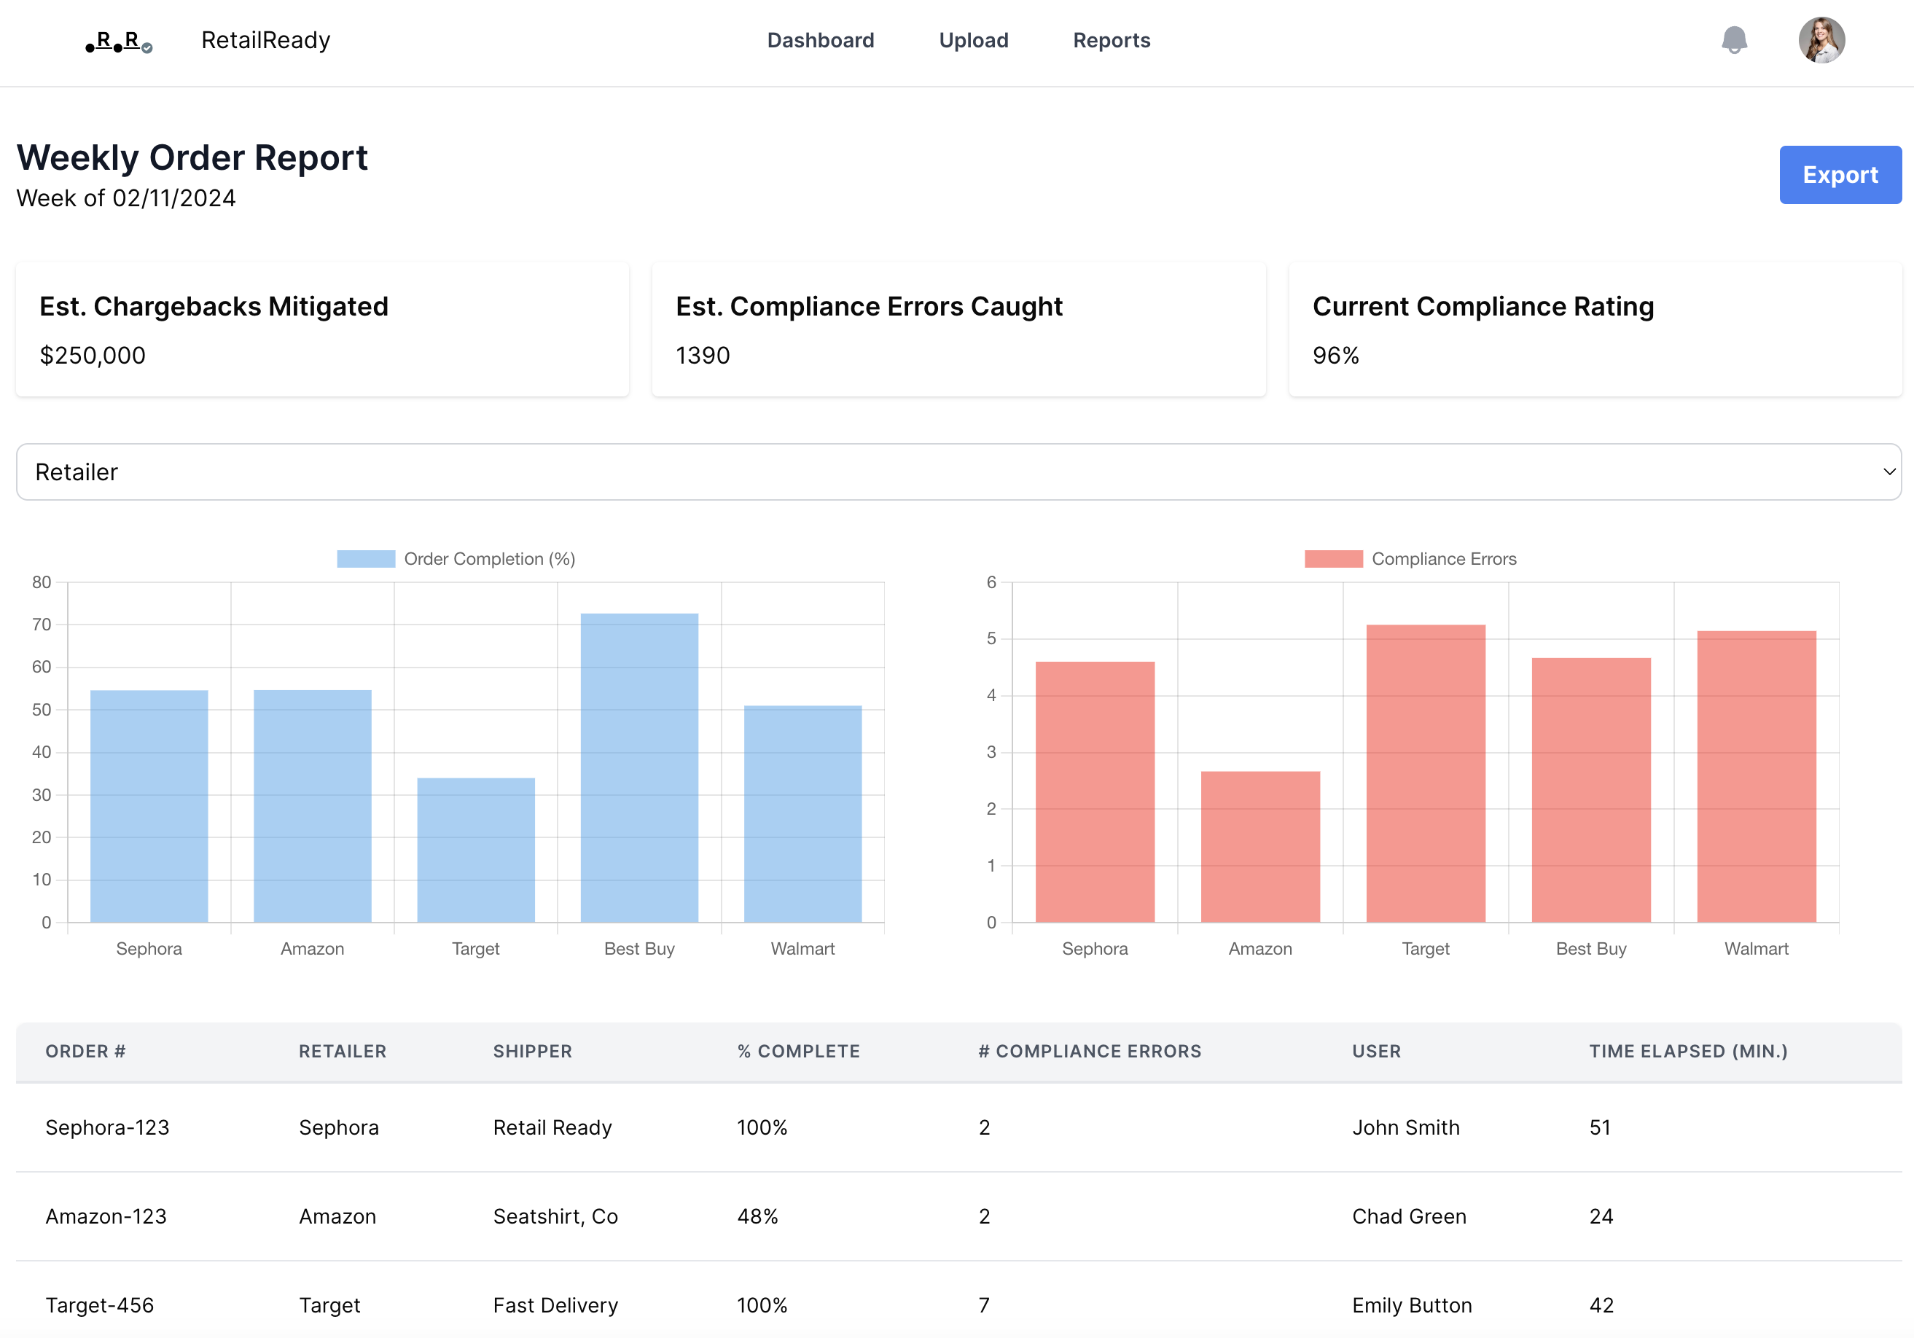Click the Amazon compliance errors bar
Screen dimensions: 1914x1338
(1259, 846)
